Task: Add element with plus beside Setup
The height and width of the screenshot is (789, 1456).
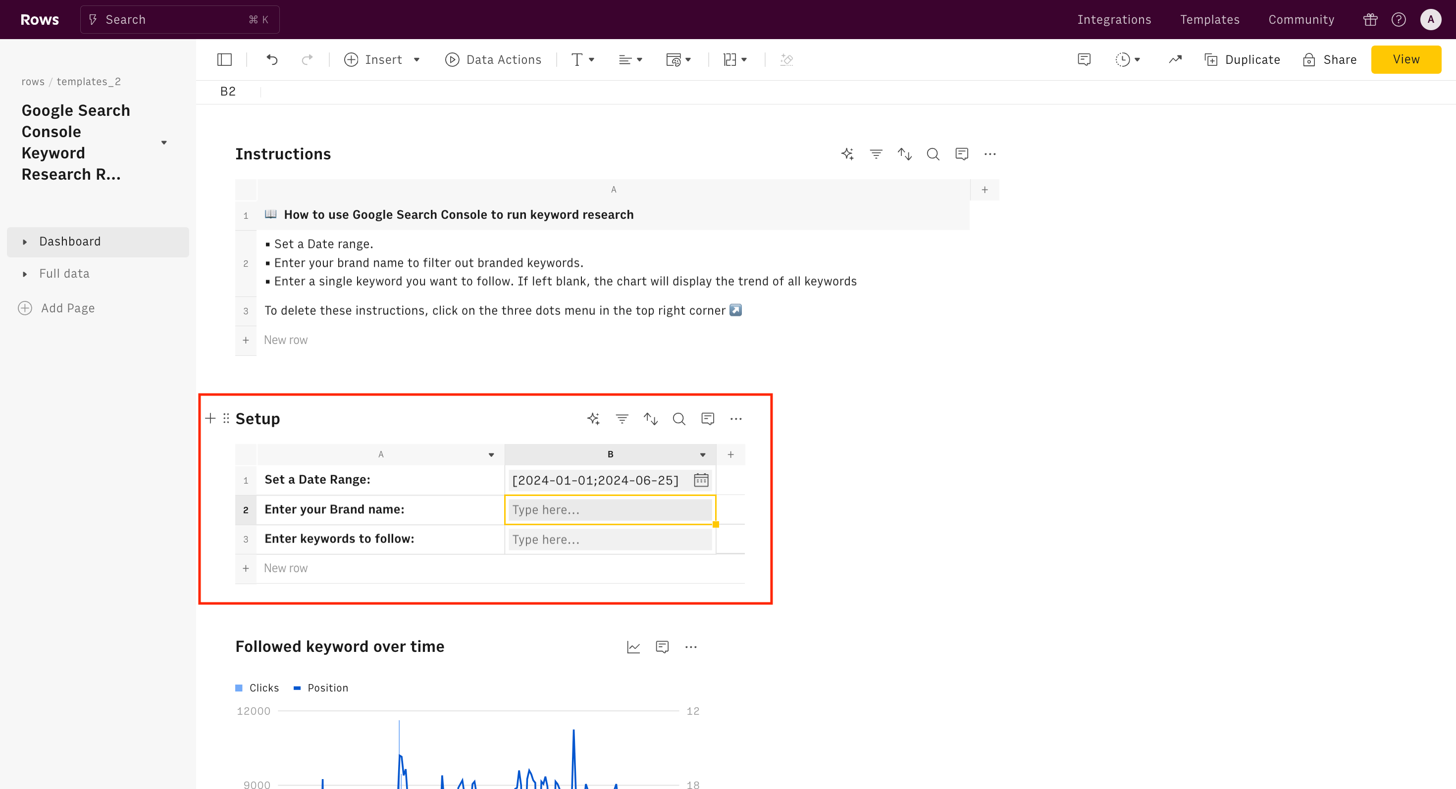Action: coord(210,418)
